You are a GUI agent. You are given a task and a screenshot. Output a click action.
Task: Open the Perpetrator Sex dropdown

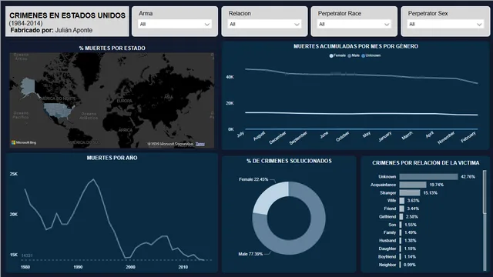(445, 24)
